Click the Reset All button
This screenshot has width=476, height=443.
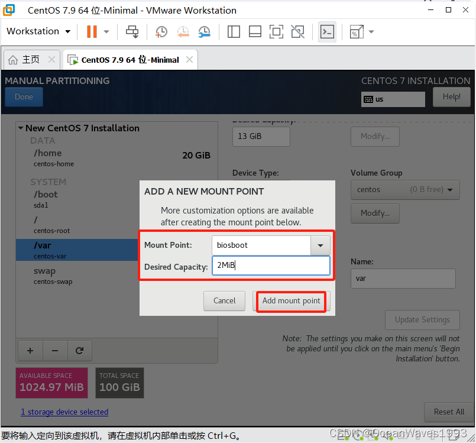(449, 412)
